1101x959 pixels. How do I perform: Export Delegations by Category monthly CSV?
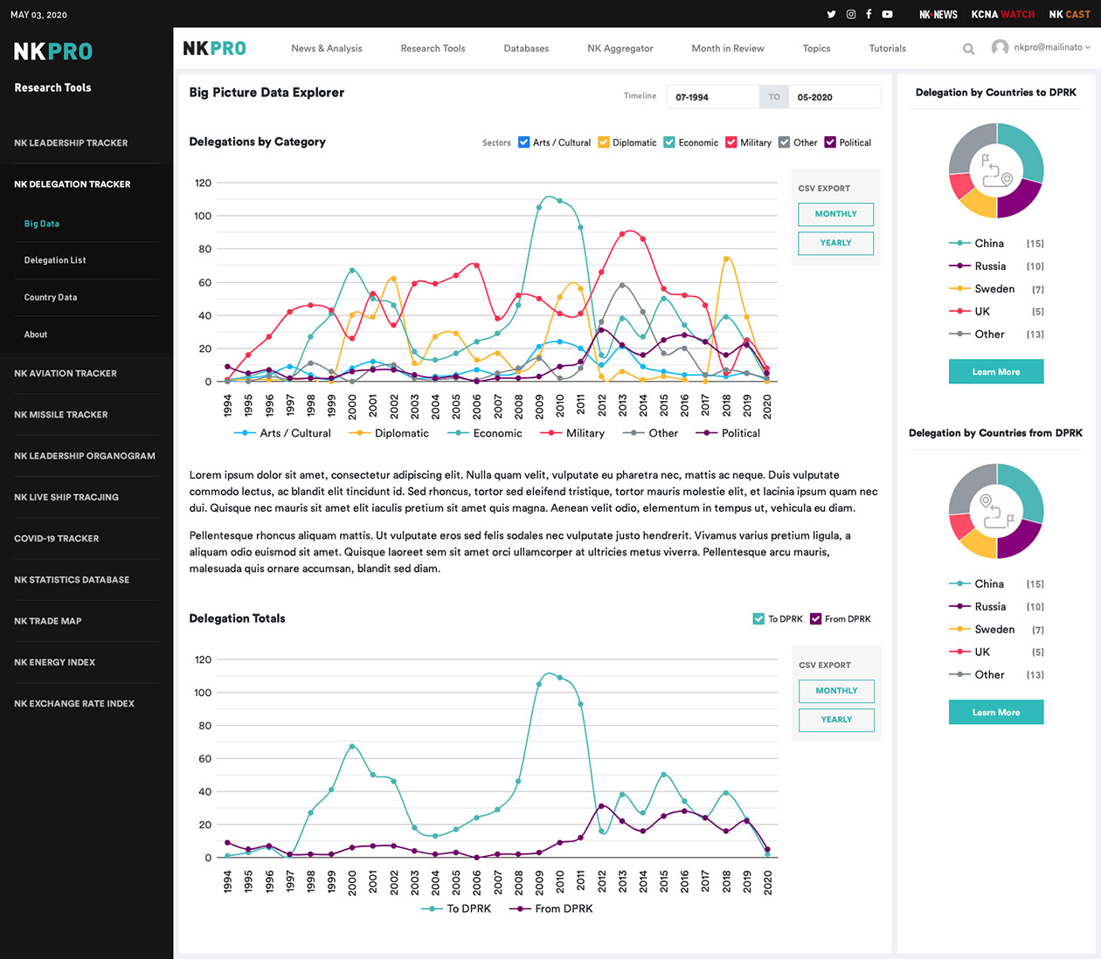[x=835, y=214]
